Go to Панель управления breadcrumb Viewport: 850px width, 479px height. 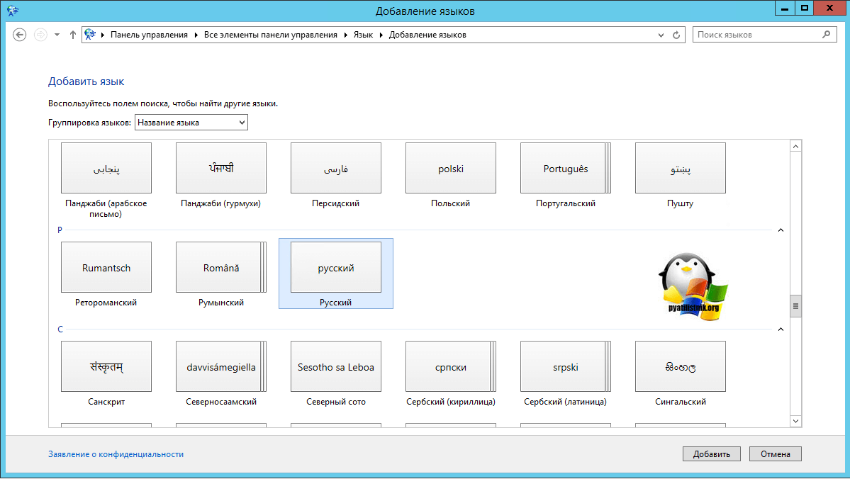click(x=149, y=35)
